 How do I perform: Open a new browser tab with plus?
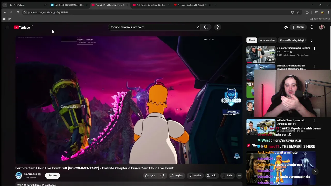point(216,5)
